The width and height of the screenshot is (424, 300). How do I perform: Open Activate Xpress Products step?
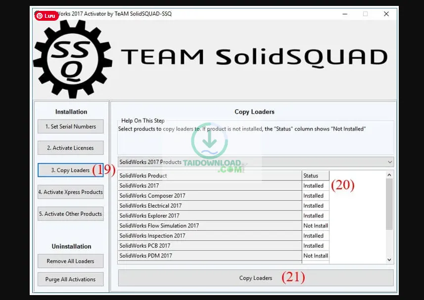[71, 192]
